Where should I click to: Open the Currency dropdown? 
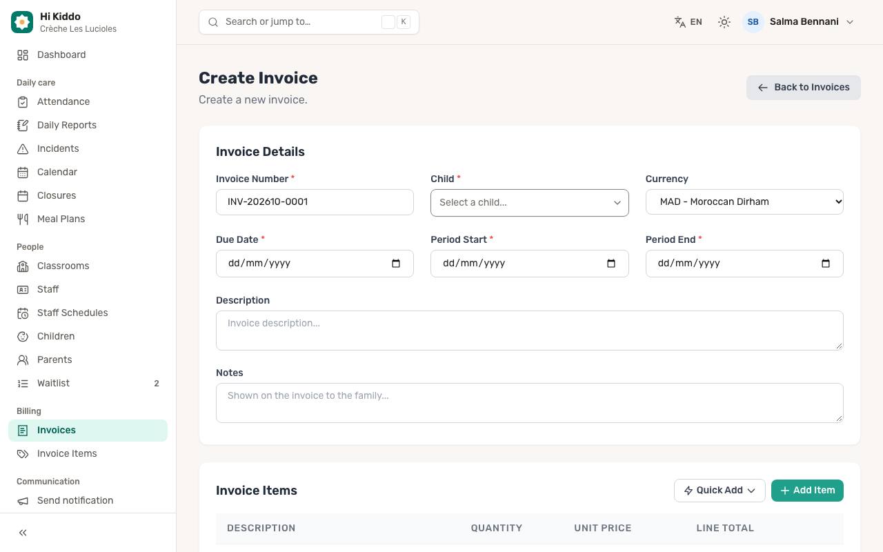(744, 202)
